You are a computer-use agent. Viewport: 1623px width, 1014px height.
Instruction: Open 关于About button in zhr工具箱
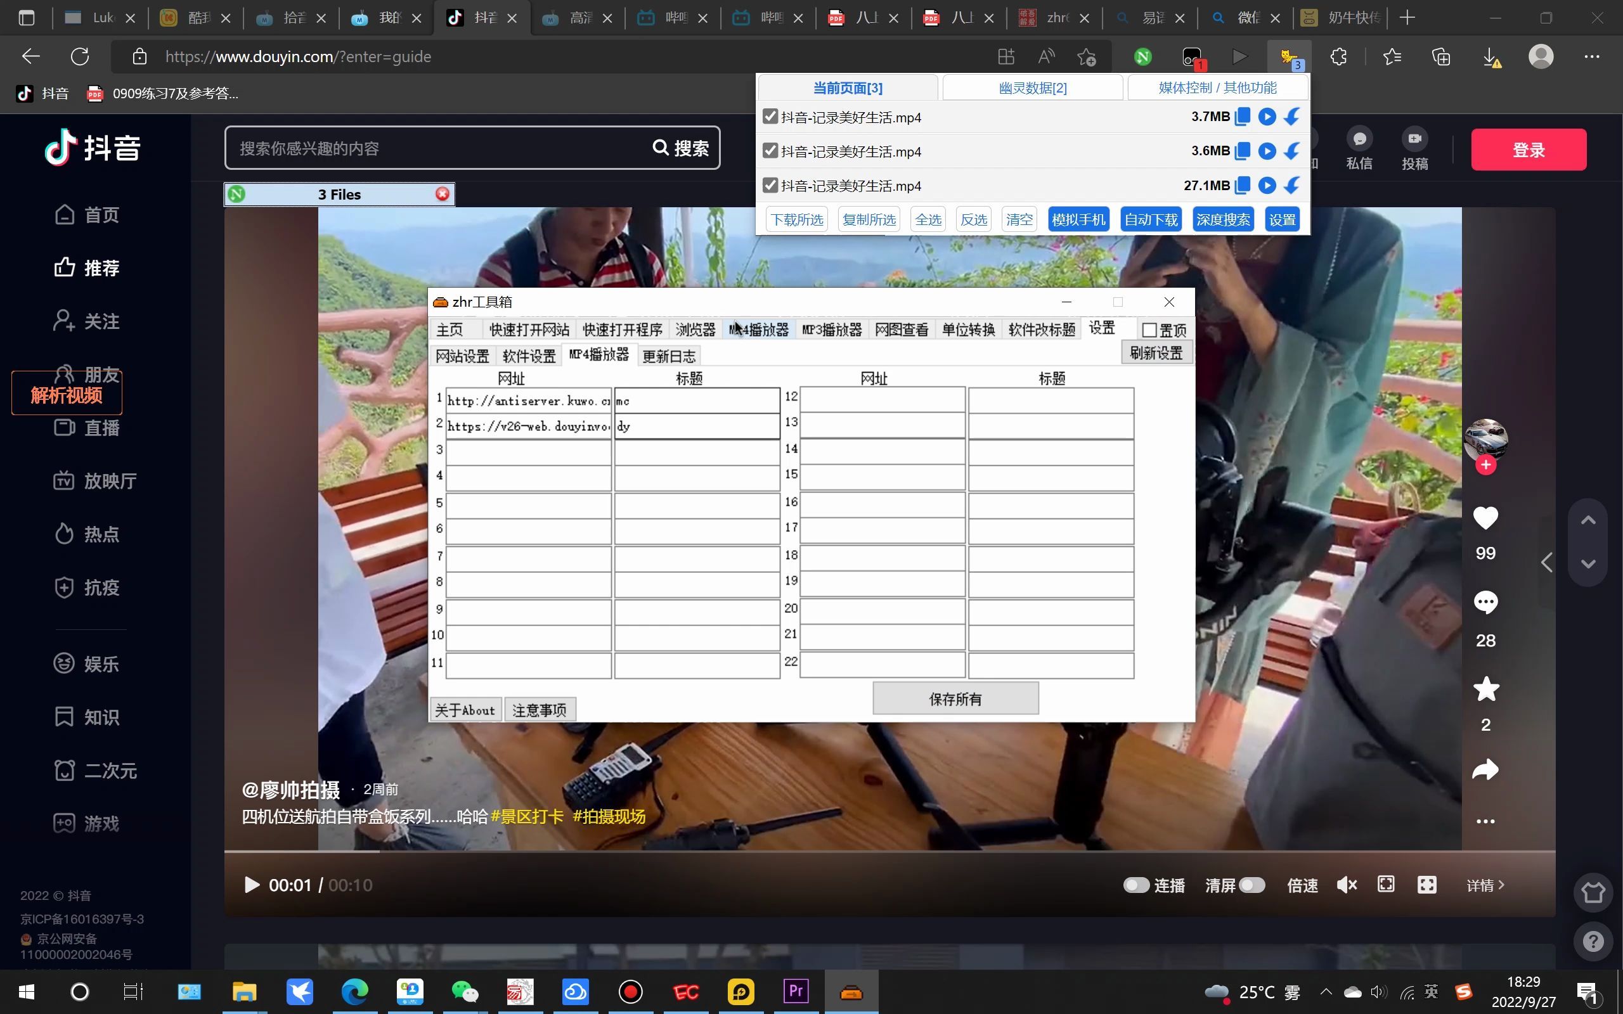point(465,710)
